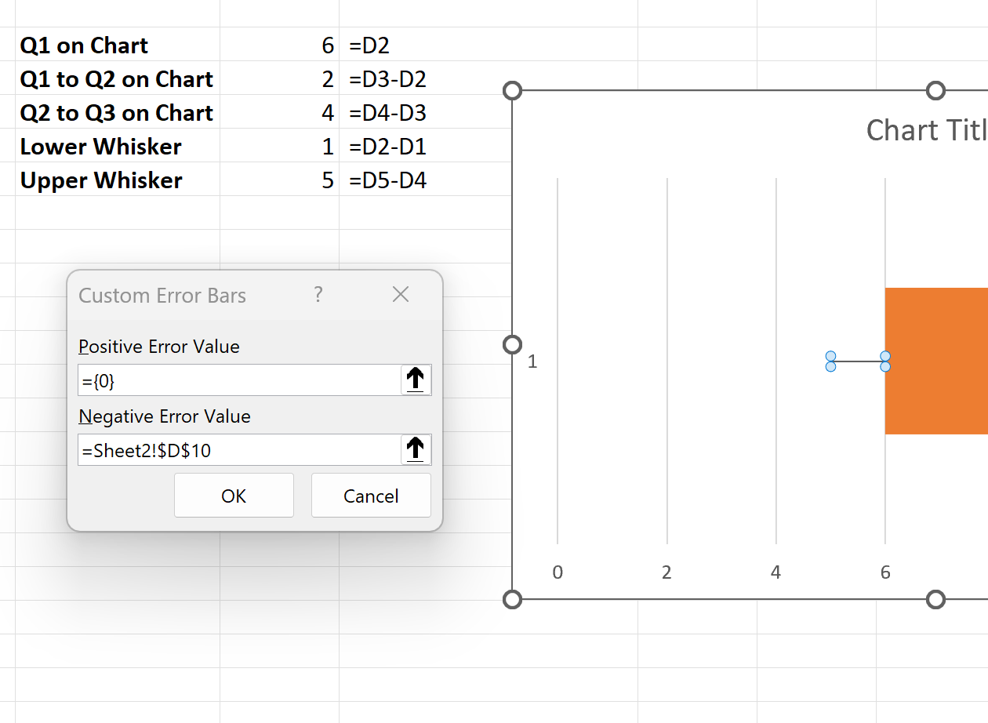Select the Chart Title text
Image resolution: width=988 pixels, height=723 pixels.
[x=925, y=129]
